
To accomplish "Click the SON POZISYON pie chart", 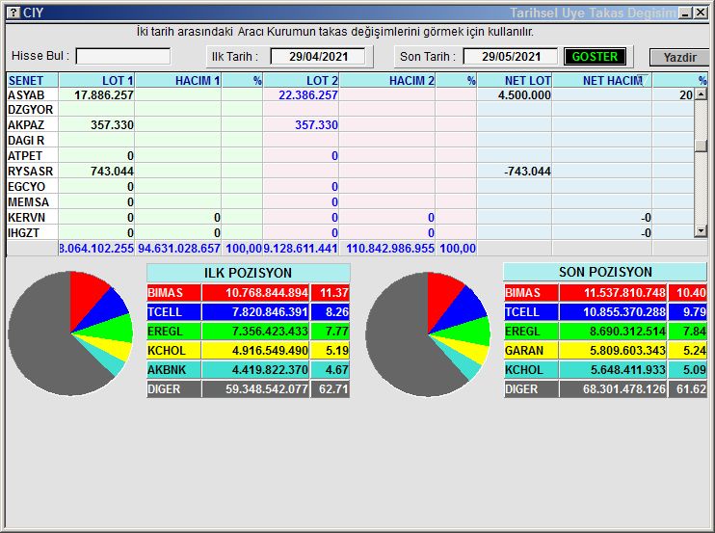I will (428, 334).
